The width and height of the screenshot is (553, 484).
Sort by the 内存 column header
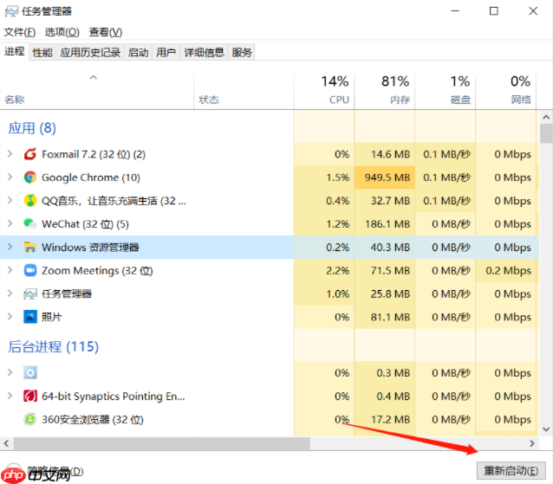(x=385, y=91)
